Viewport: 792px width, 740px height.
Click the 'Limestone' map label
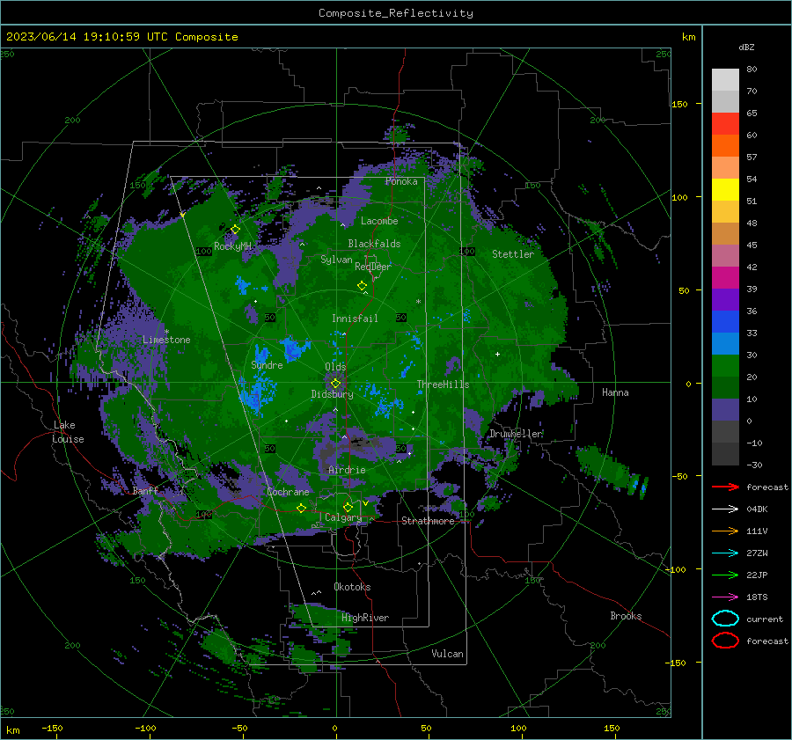pos(166,340)
